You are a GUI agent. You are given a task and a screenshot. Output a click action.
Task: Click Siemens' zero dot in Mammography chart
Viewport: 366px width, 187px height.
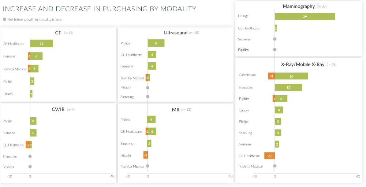275,39
